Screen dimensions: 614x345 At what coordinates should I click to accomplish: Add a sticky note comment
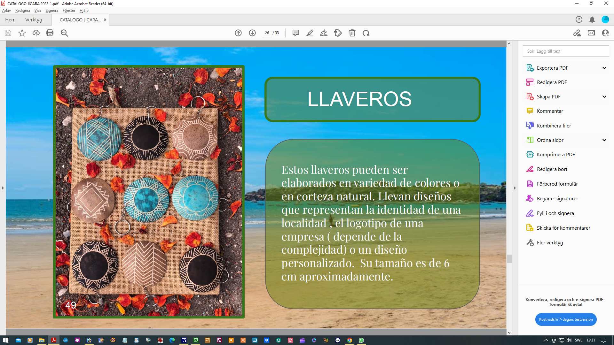click(x=296, y=33)
